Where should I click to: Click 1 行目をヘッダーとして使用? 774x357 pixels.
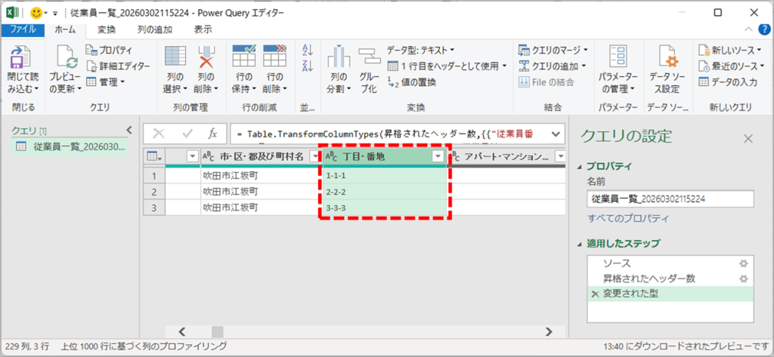tap(447, 66)
